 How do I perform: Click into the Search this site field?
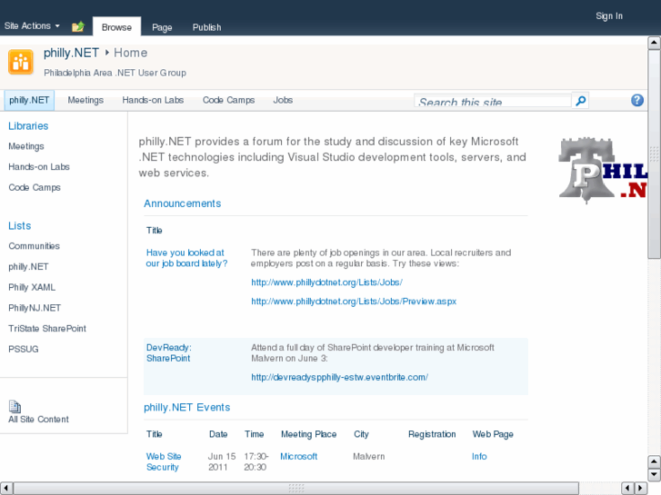[493, 102]
